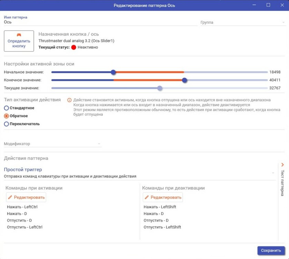
Task: Open the vertical Тест паттерна tab
Action: [x=282, y=183]
